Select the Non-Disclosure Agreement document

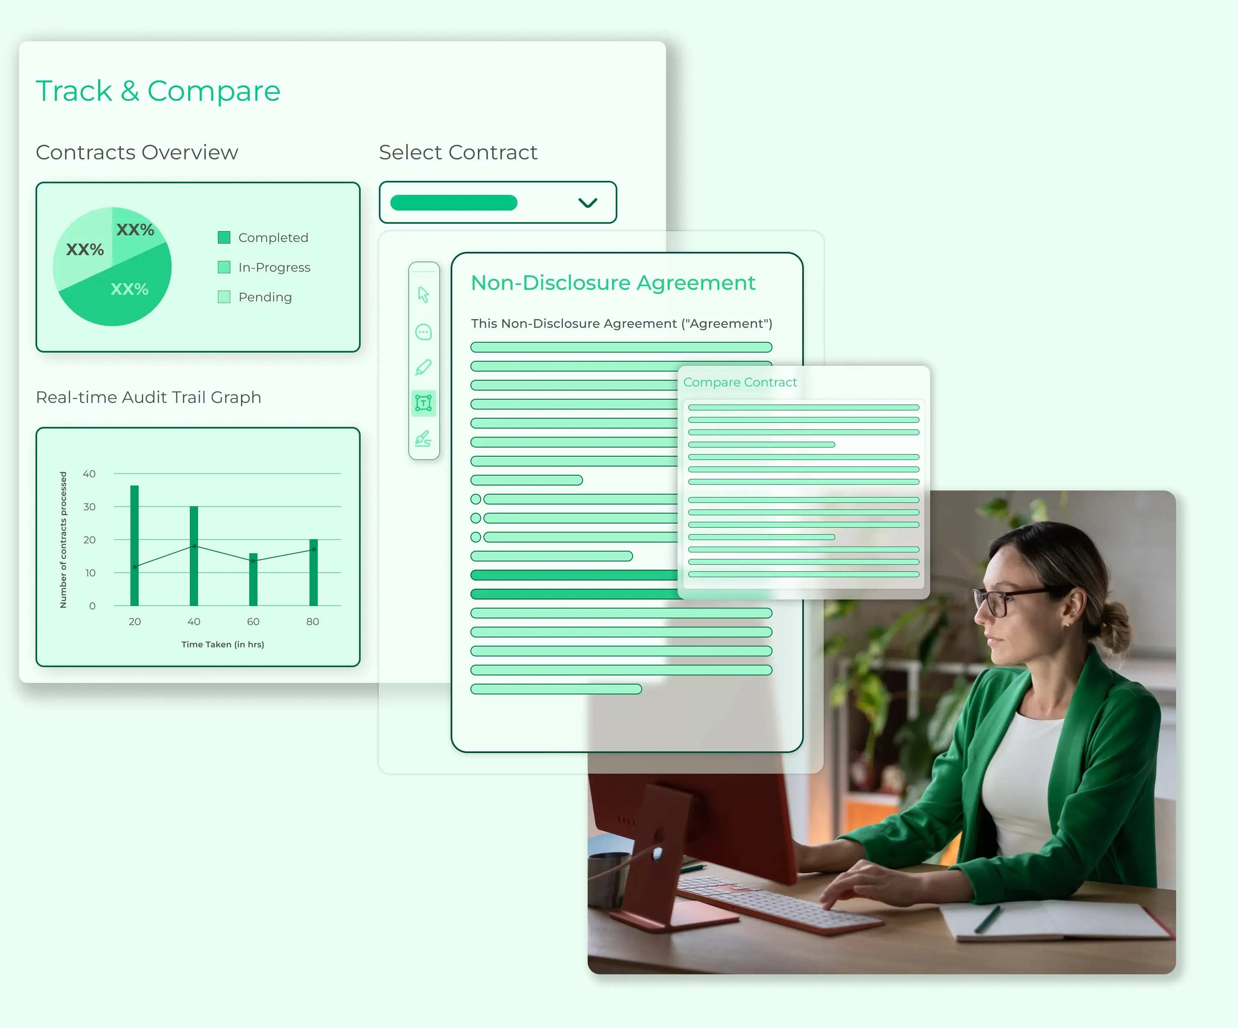tap(612, 283)
